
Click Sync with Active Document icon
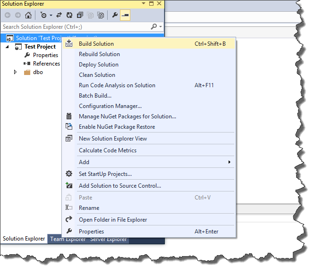coord(59,15)
